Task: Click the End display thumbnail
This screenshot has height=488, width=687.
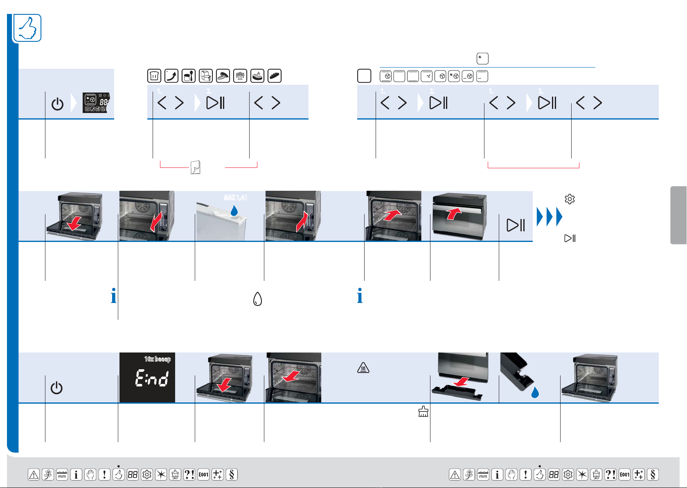Action: (147, 377)
